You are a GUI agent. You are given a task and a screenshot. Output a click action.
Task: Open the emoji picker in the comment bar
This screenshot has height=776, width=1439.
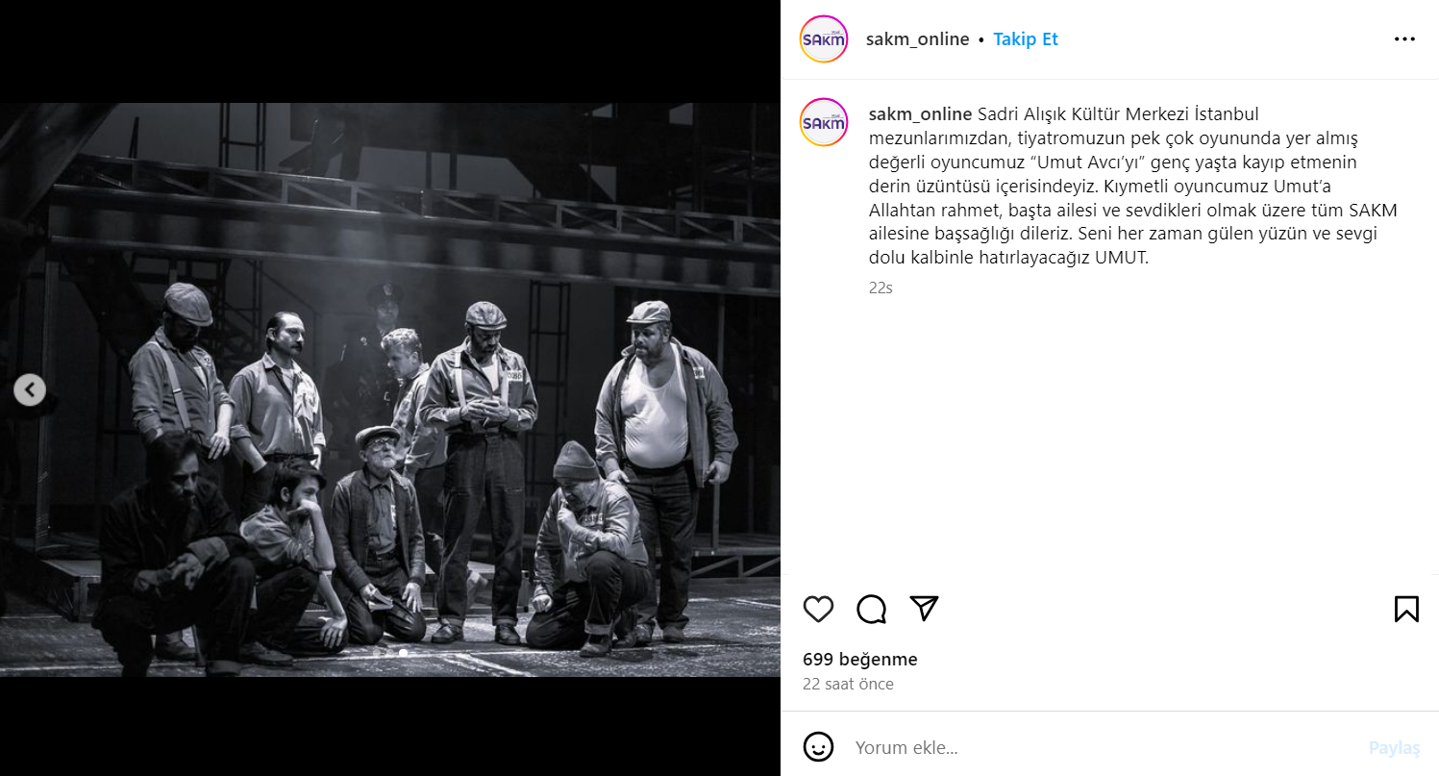pyautogui.click(x=818, y=747)
